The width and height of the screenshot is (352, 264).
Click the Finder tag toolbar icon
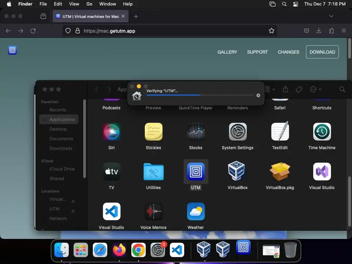[x=299, y=89]
